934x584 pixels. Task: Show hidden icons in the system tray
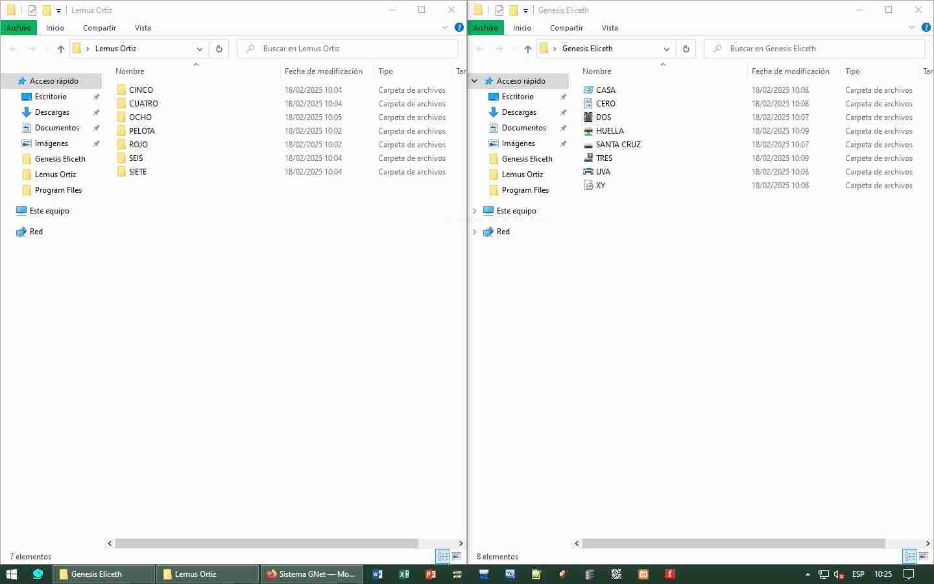[808, 574]
